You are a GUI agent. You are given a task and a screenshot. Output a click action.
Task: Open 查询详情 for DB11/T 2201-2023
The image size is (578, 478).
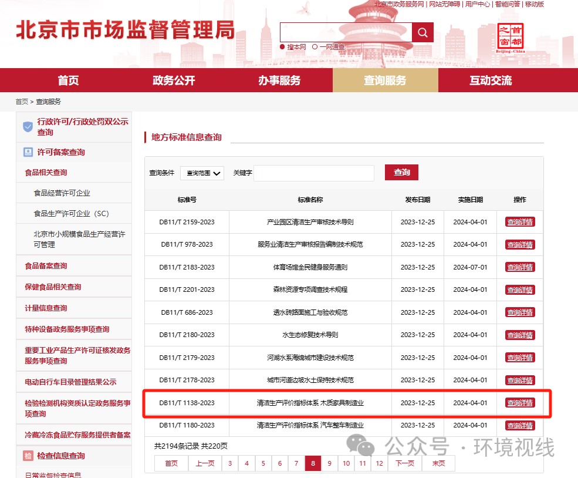[520, 290]
